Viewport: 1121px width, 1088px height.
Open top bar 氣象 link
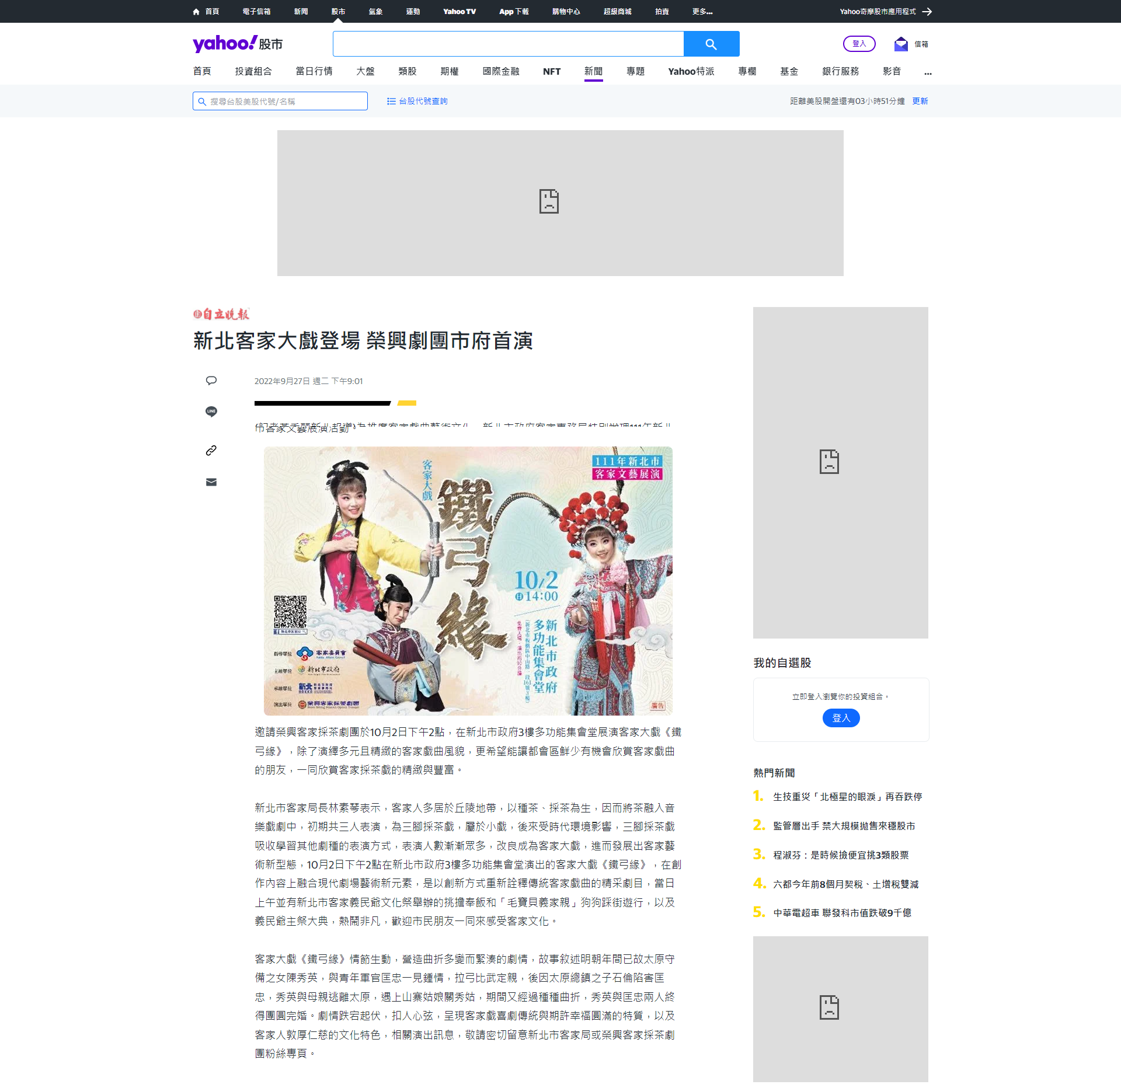[x=375, y=12]
